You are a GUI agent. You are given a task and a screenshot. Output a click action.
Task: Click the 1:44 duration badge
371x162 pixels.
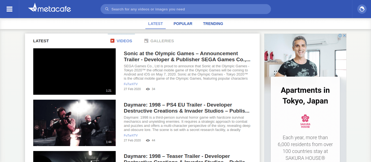click(109, 142)
